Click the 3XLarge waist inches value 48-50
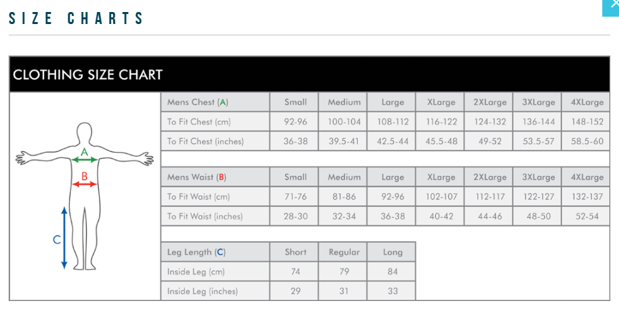 (x=539, y=216)
